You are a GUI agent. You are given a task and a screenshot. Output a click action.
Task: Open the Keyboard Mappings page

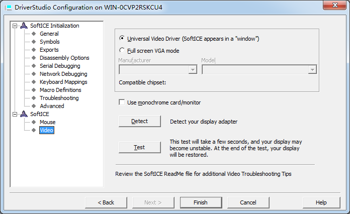pyautogui.click(x=63, y=82)
